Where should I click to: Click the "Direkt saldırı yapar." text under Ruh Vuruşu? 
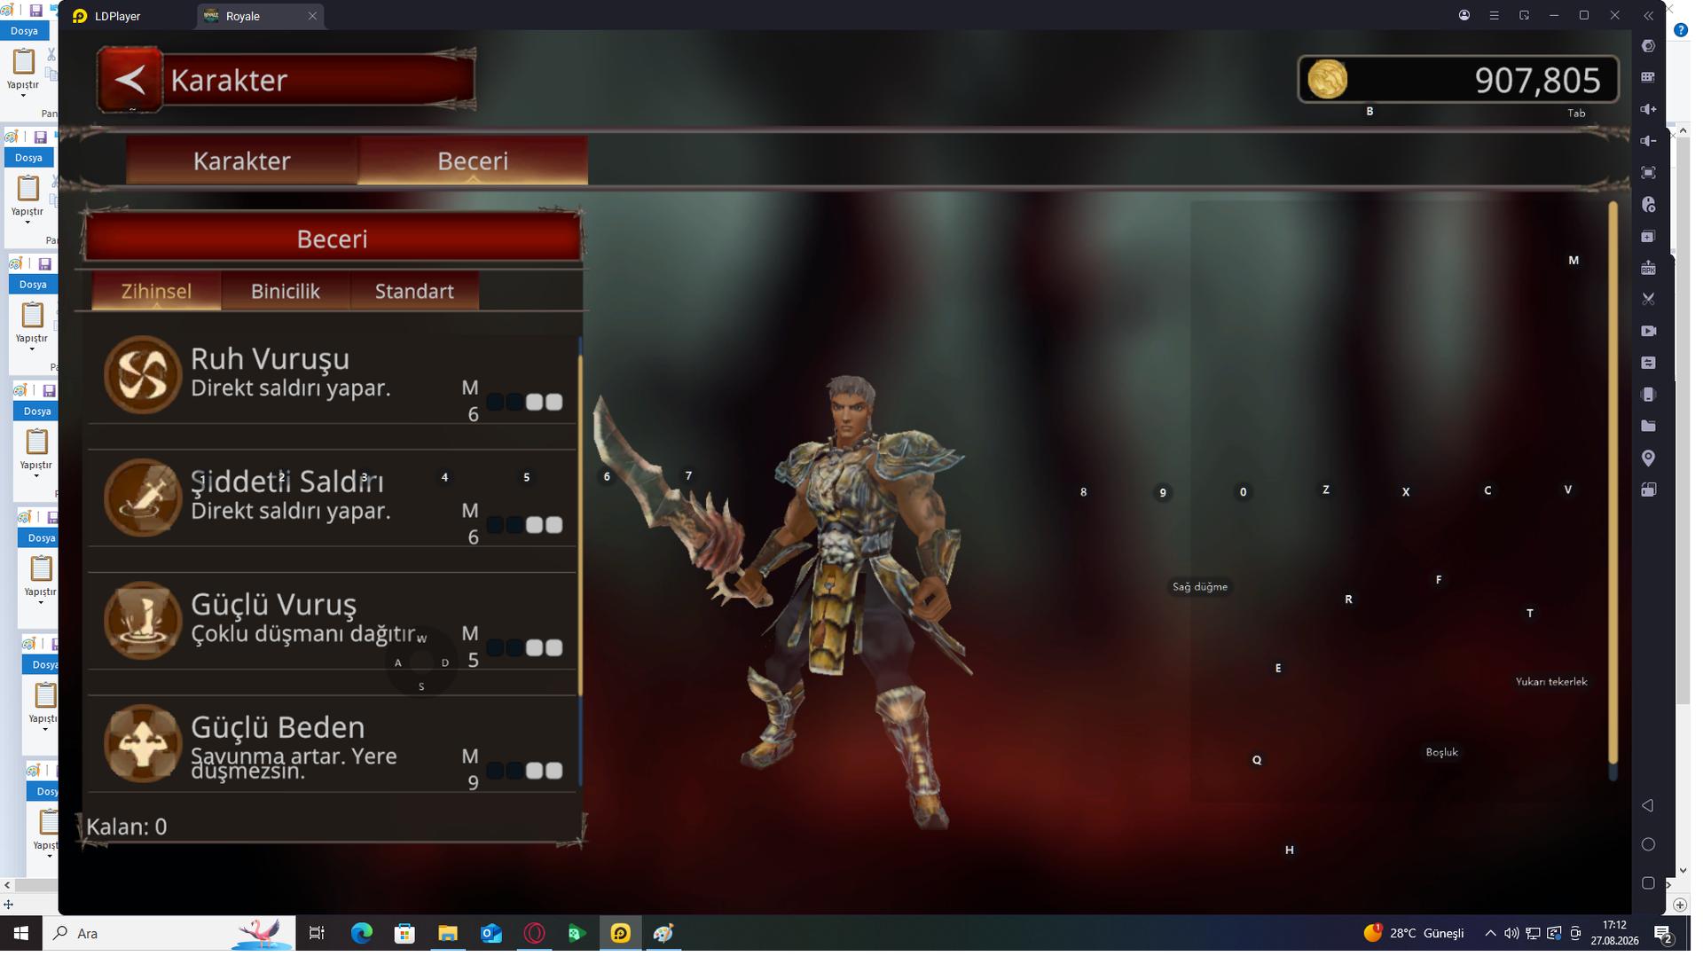[291, 388]
